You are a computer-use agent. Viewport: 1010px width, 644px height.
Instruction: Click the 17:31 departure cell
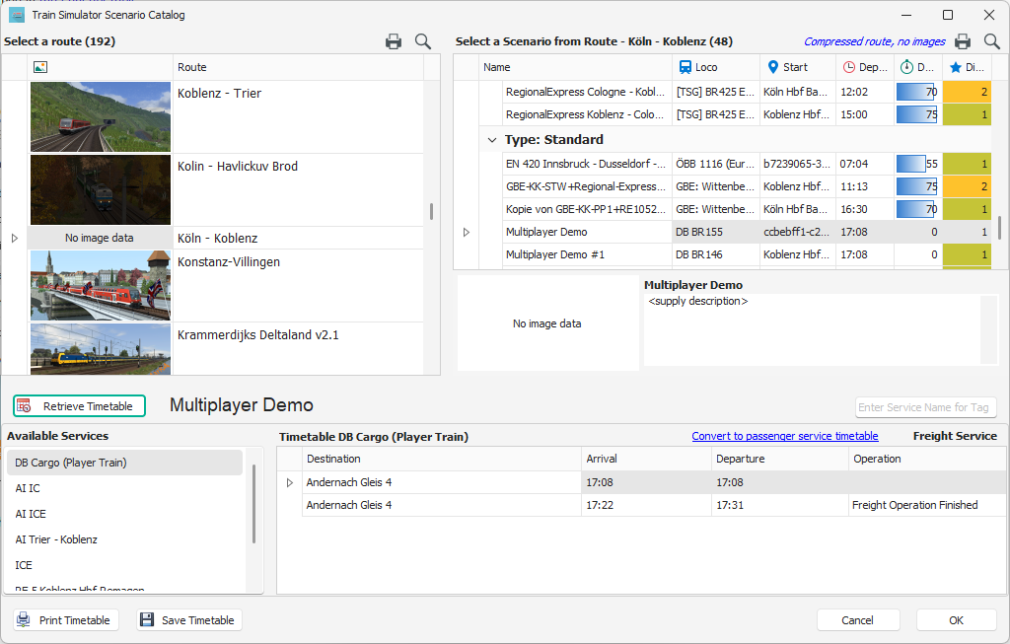pyautogui.click(x=780, y=505)
